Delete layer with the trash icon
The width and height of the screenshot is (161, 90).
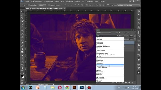[132, 82]
